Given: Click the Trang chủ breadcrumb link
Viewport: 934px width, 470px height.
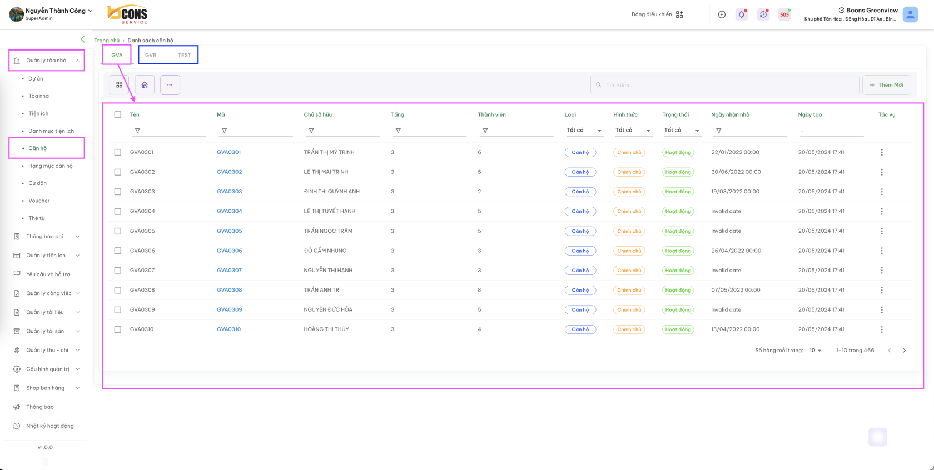Looking at the screenshot, I should (x=107, y=41).
